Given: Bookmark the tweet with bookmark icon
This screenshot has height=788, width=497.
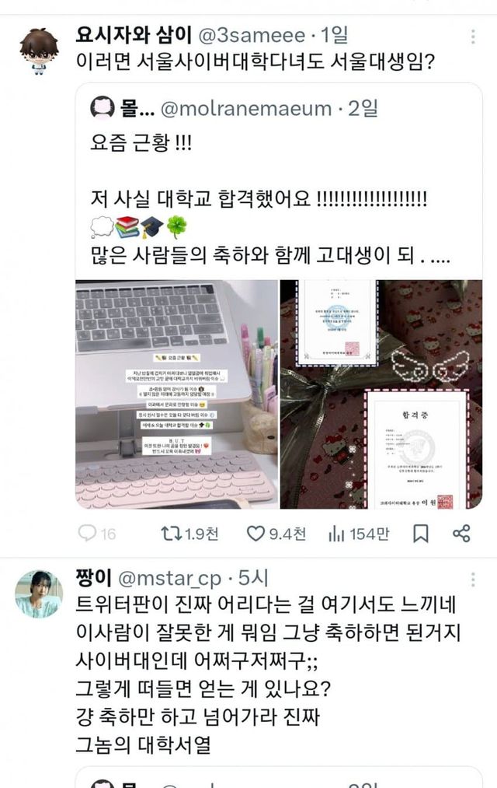Looking at the screenshot, I should [420, 533].
